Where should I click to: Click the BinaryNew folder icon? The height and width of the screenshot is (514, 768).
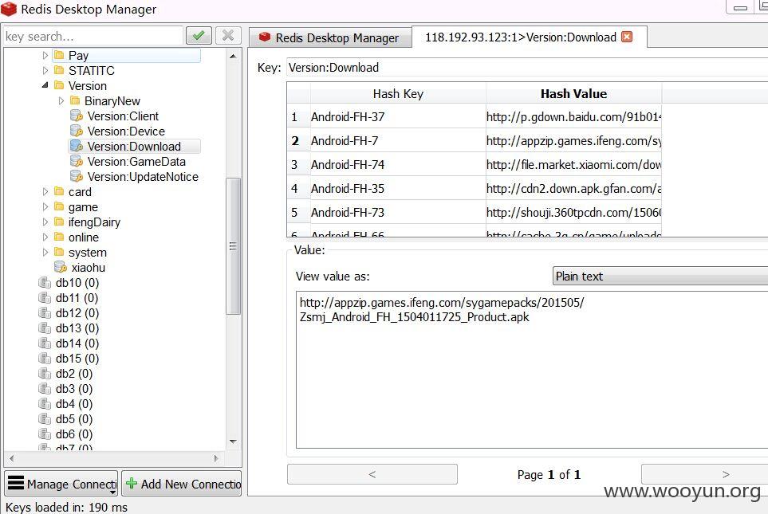tap(75, 100)
